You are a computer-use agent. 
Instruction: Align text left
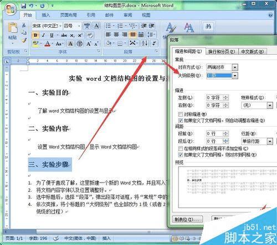coord(108,34)
